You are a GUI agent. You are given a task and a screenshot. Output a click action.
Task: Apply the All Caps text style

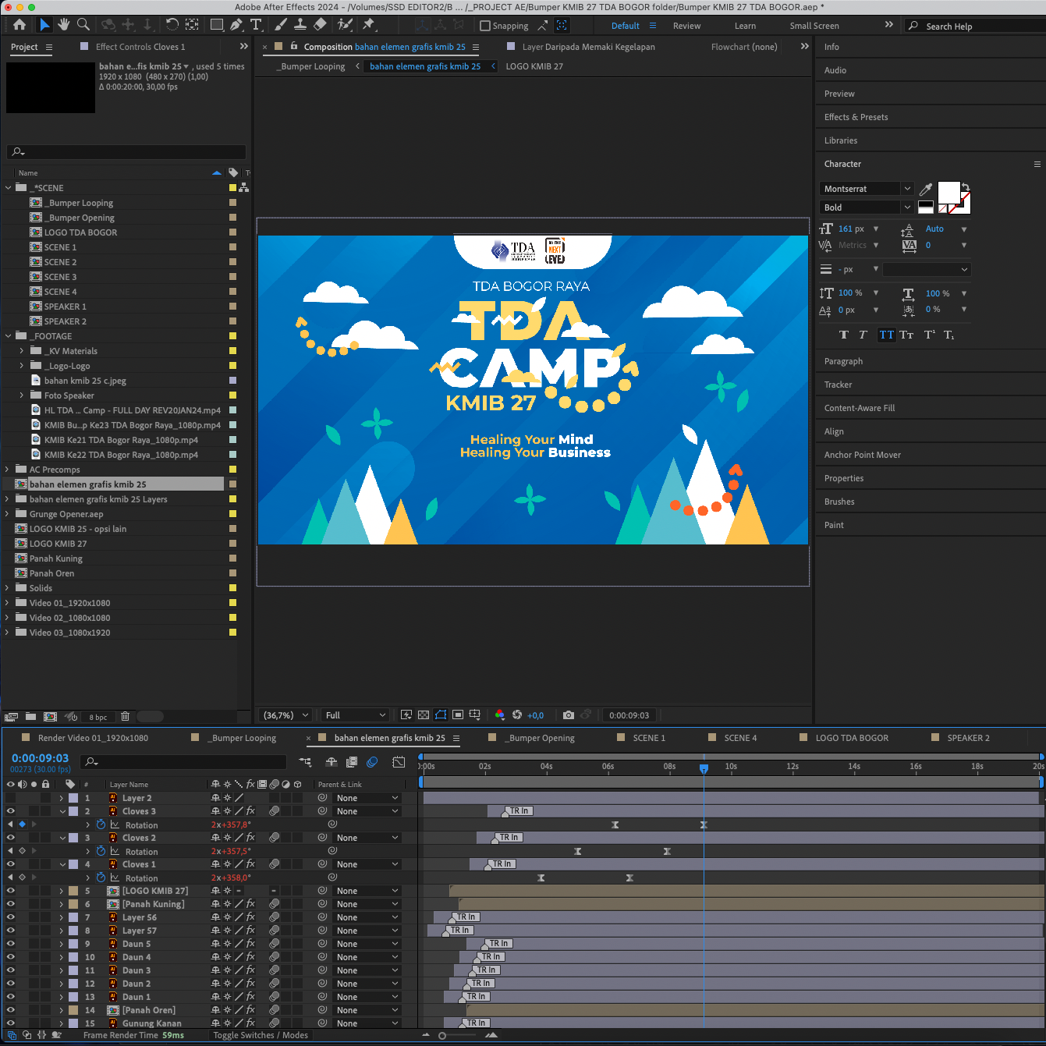887,335
